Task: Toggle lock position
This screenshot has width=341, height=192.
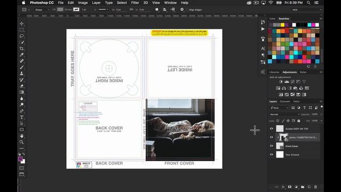Action: click(x=288, y=121)
